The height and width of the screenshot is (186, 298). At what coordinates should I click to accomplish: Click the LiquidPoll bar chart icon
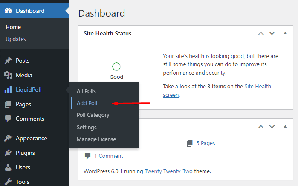pos(8,90)
